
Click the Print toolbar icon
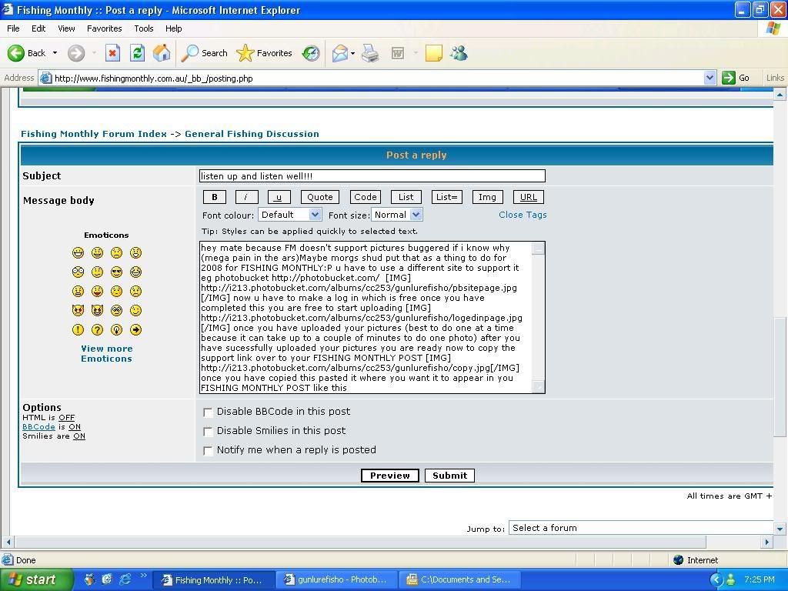point(370,53)
